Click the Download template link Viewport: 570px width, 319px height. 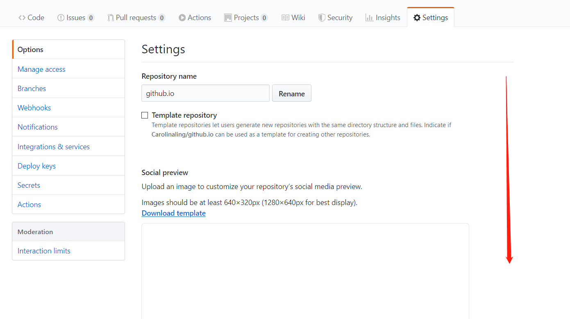click(x=174, y=213)
